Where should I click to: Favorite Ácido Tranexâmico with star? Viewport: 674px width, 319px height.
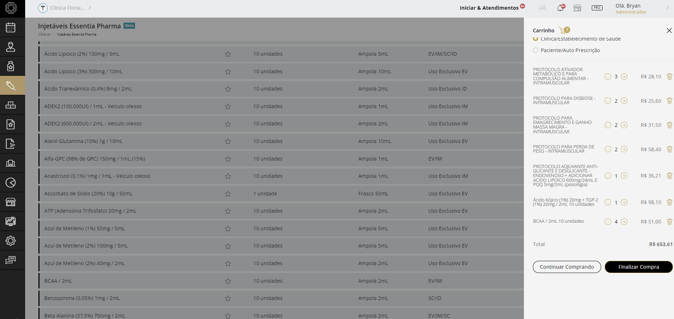pyautogui.click(x=228, y=89)
